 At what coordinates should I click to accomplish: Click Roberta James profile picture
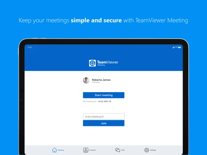pyautogui.click(x=86, y=80)
